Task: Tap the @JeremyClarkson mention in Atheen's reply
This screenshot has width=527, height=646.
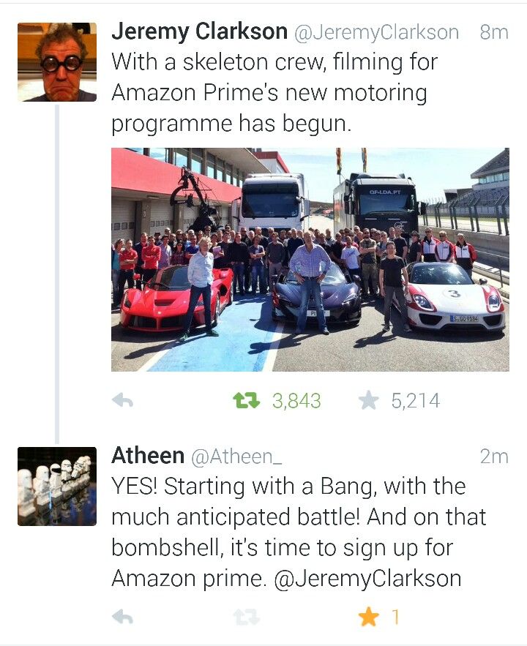Action: point(367,579)
